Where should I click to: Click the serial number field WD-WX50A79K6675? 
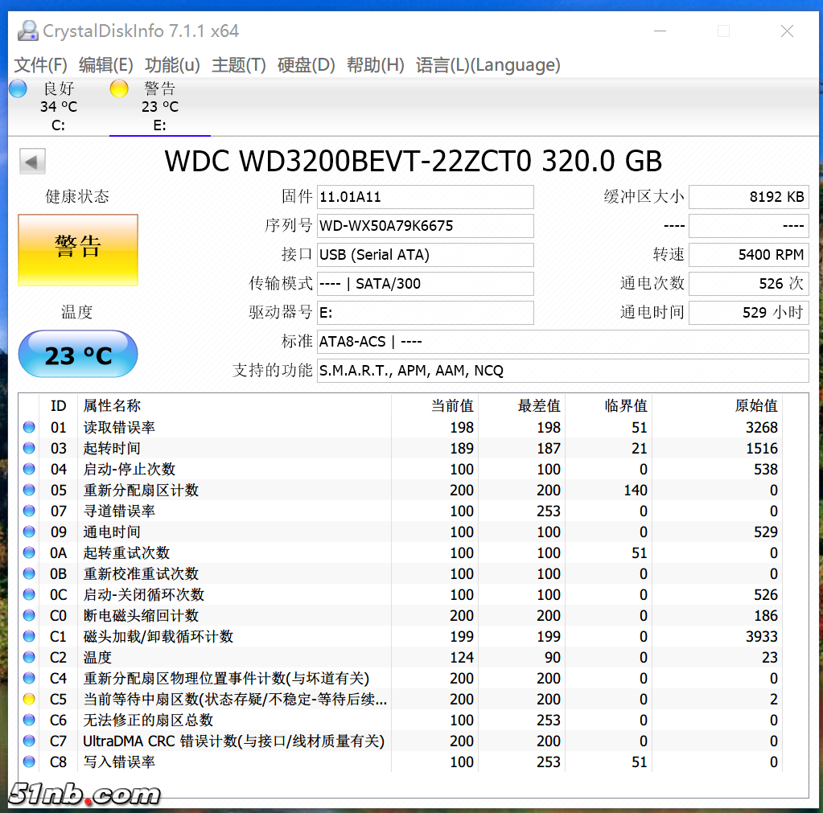425,226
